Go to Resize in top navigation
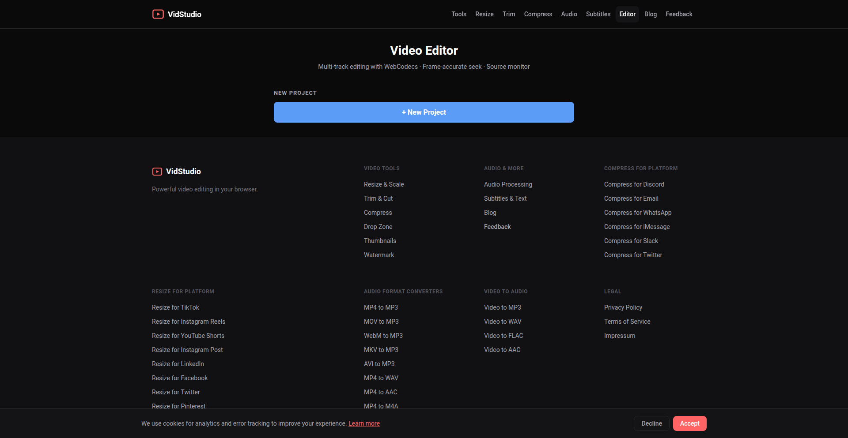Image resolution: width=848 pixels, height=438 pixels. (485, 14)
